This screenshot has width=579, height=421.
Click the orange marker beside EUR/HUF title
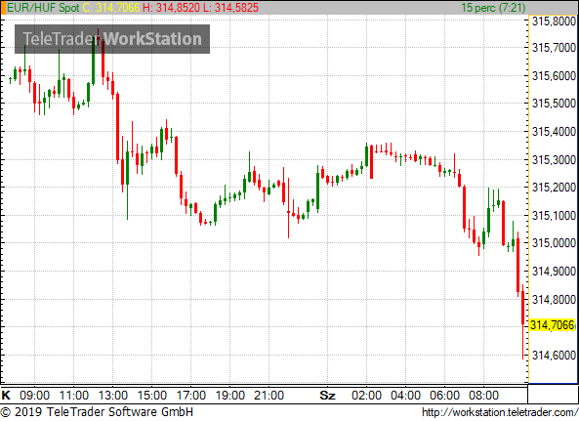pos(3,8)
